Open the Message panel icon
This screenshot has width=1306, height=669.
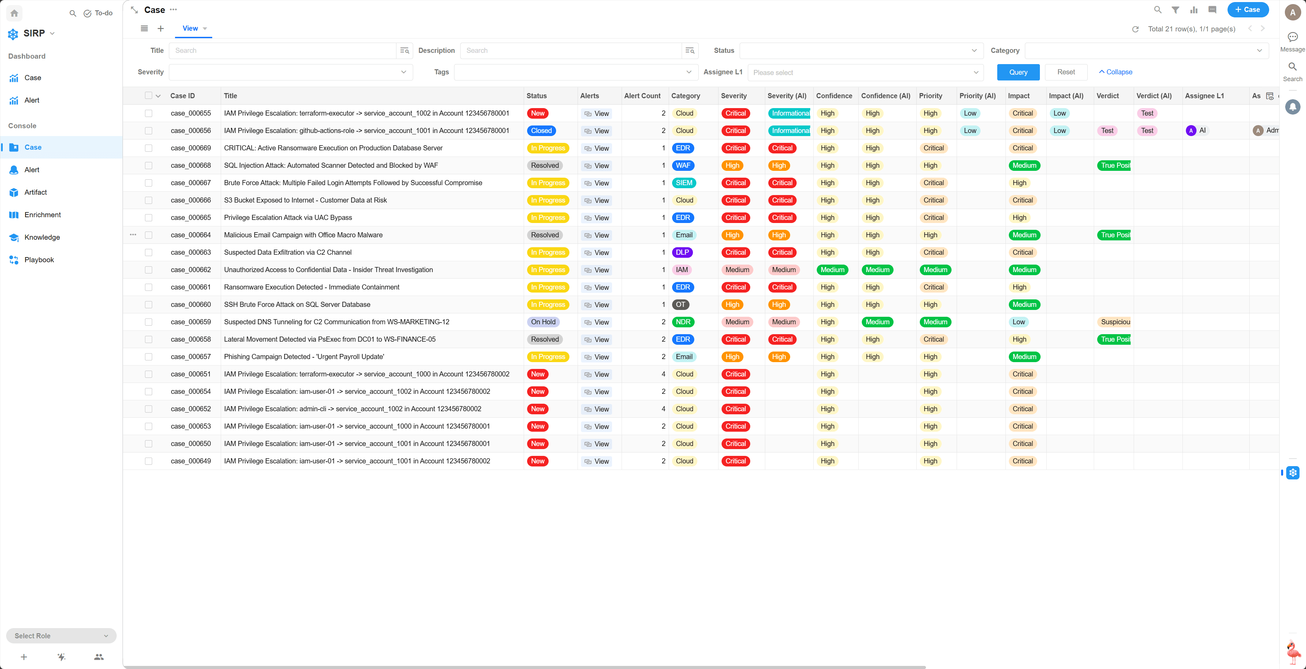(x=1292, y=37)
